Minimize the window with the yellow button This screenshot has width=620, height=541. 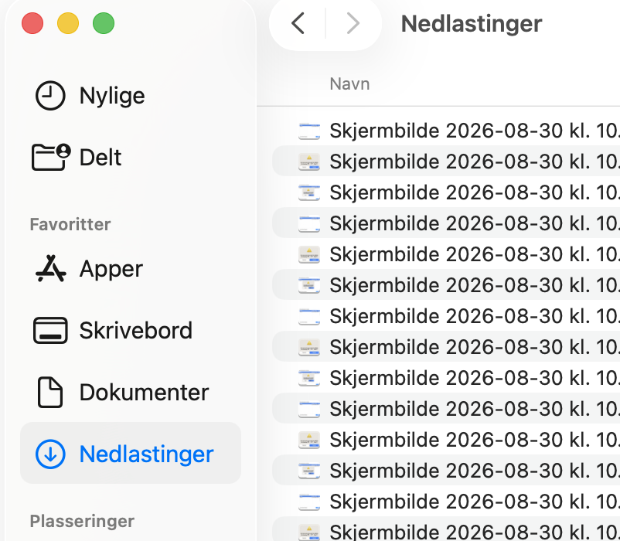68,23
